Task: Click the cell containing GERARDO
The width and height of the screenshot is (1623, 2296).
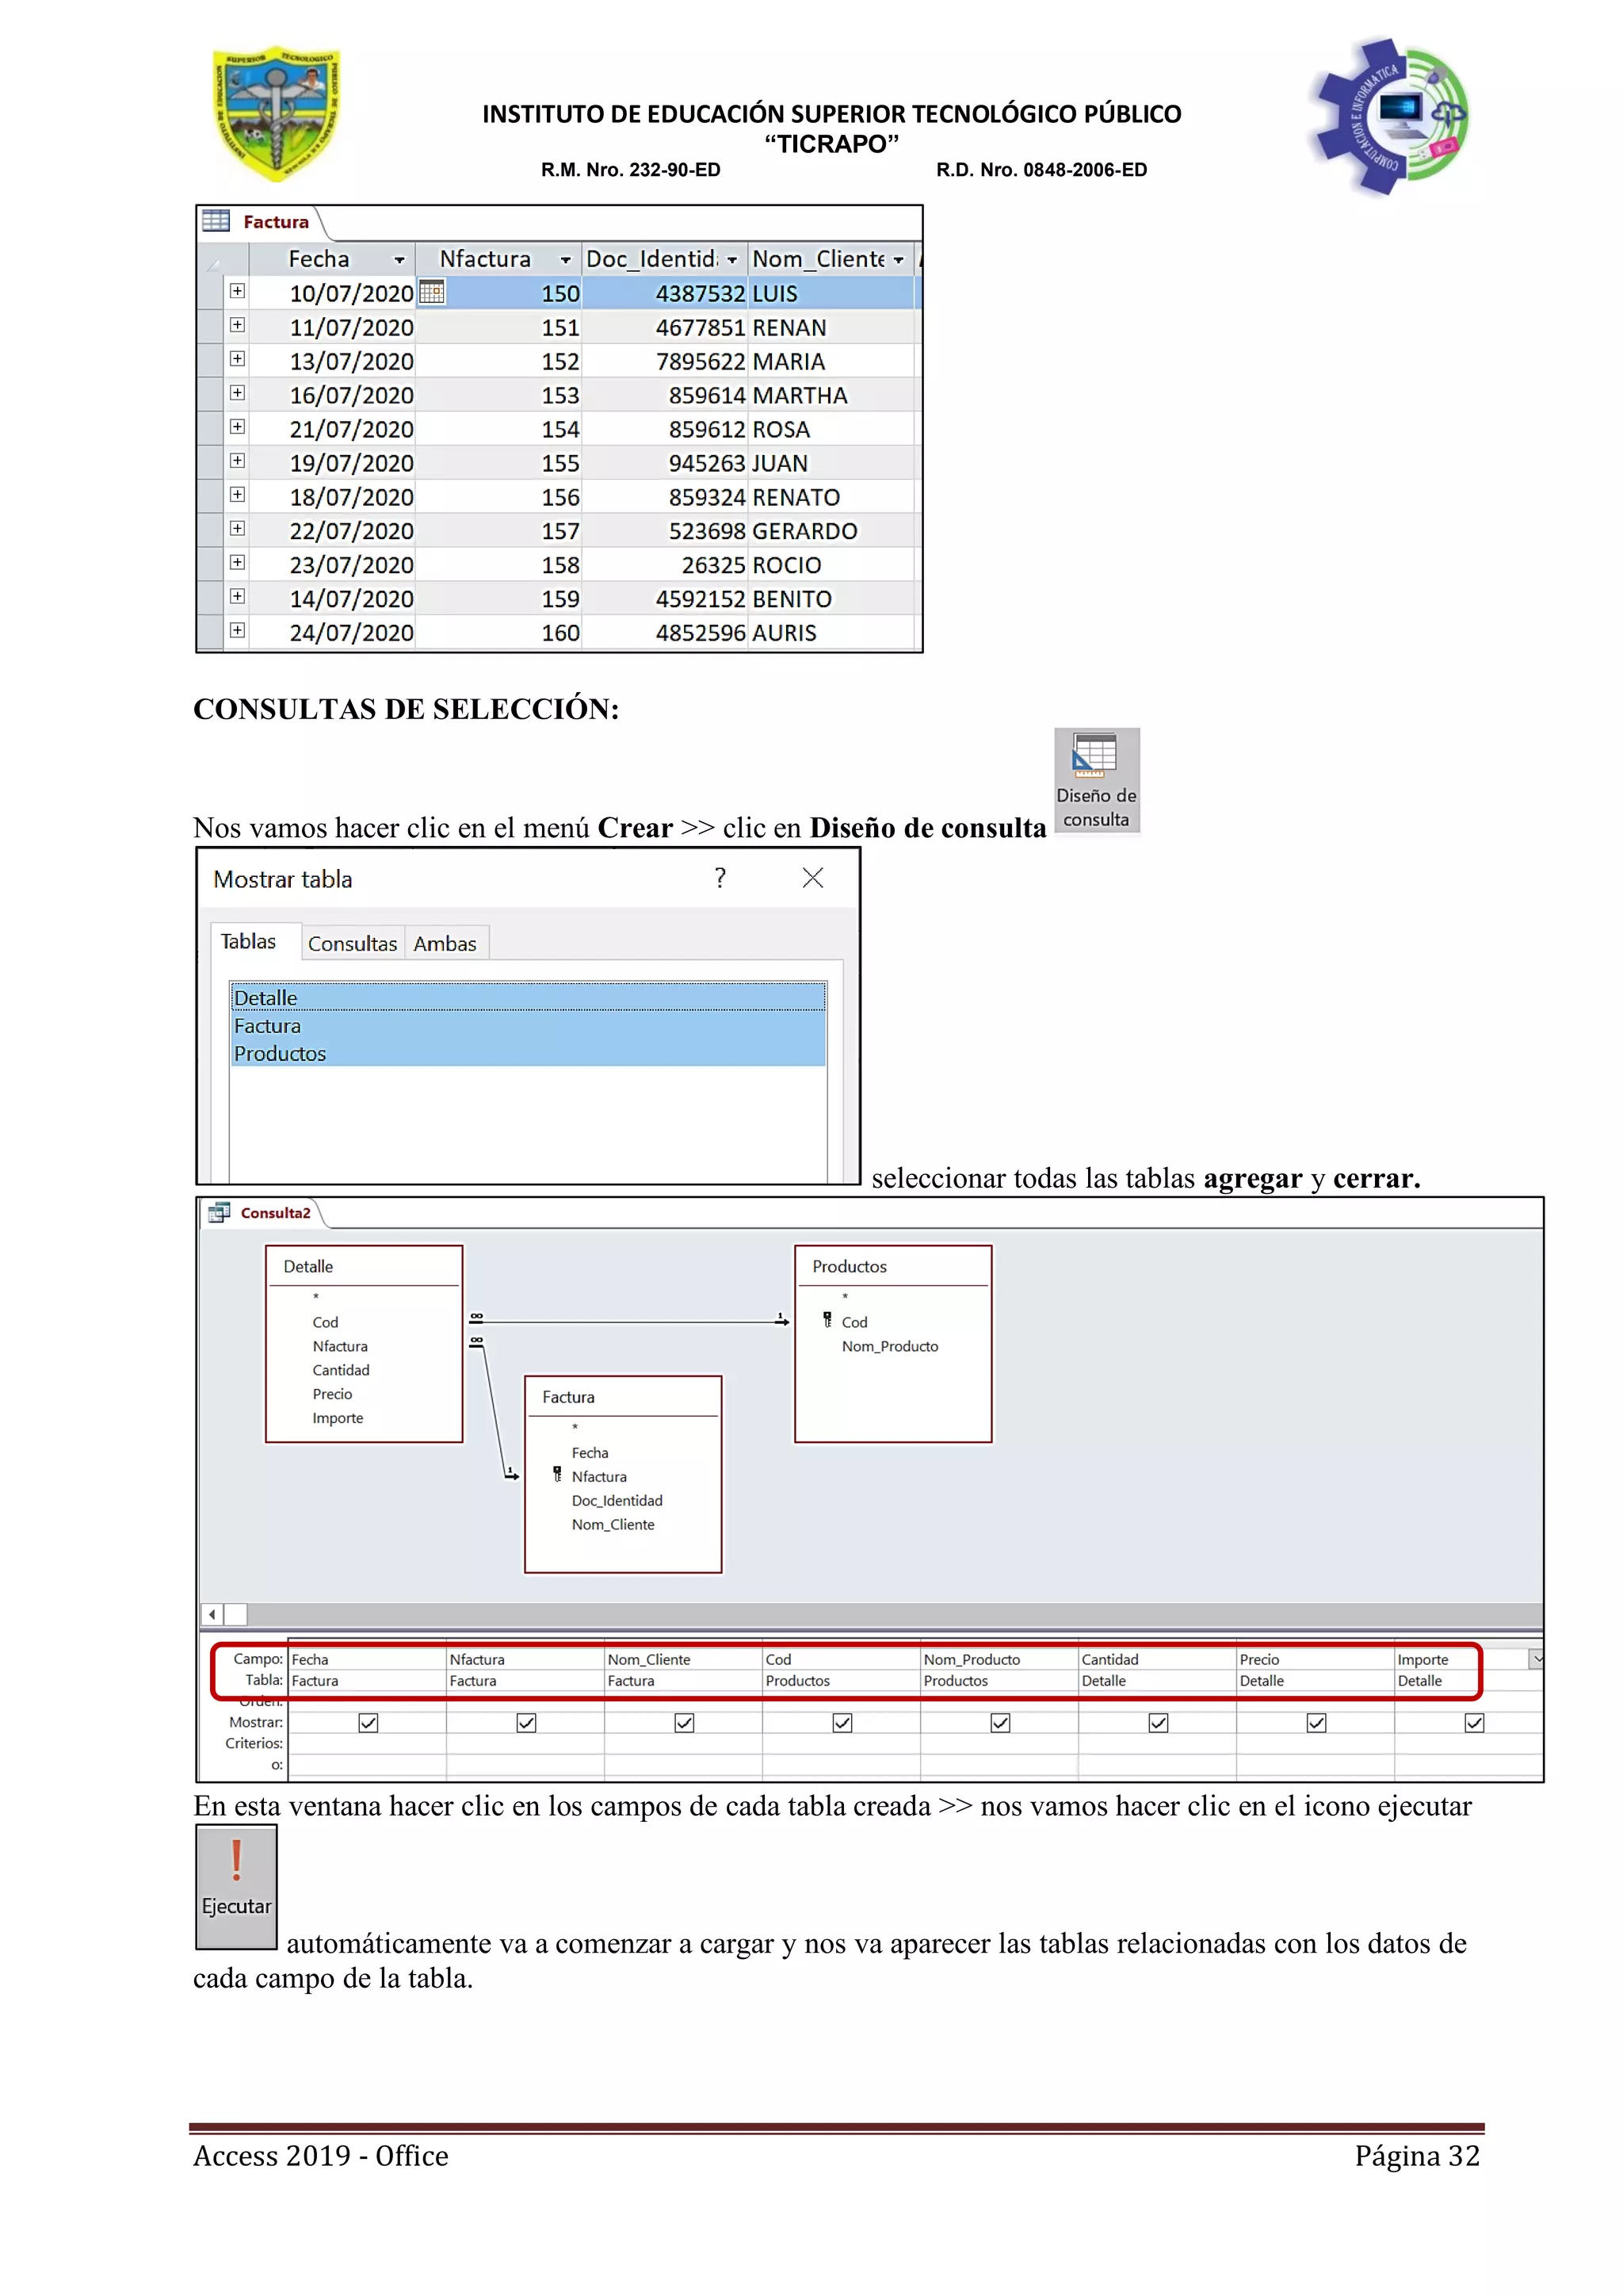Action: point(831,531)
